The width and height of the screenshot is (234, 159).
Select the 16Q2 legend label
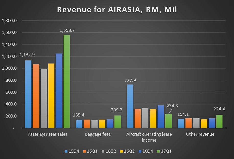(111, 151)
